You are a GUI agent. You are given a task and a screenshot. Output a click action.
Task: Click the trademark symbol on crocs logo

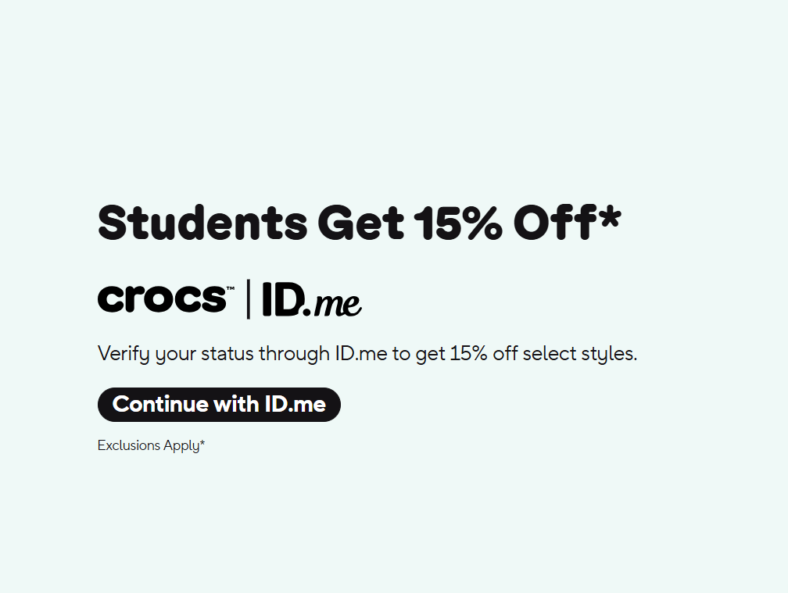(x=231, y=288)
